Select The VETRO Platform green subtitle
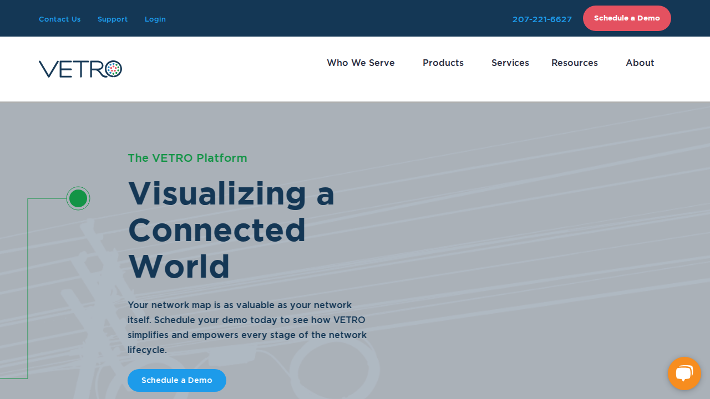This screenshot has width=710, height=399. (x=187, y=158)
